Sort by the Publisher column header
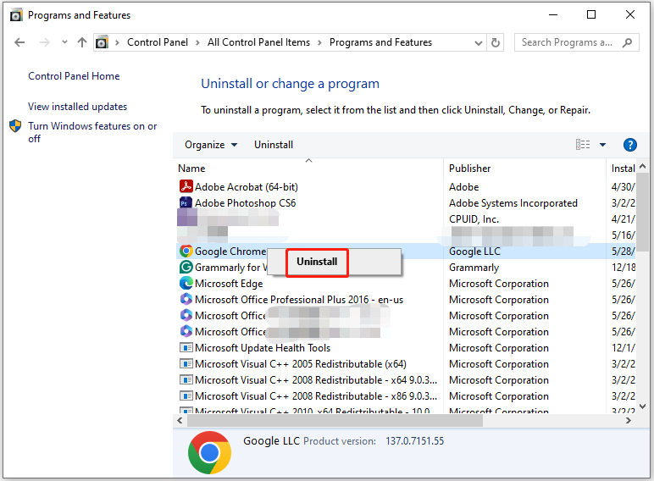This screenshot has width=654, height=481. 524,168
